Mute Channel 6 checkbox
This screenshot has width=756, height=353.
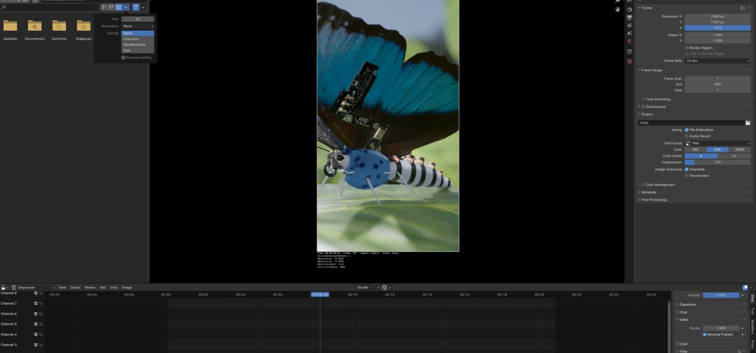(36, 314)
